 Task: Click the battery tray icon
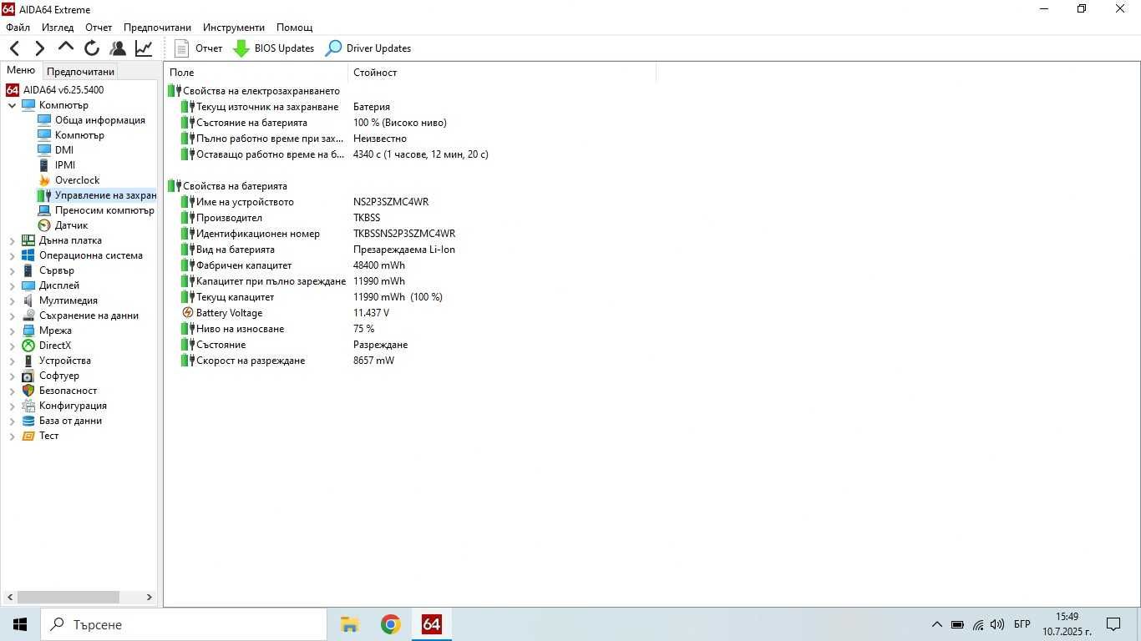(x=957, y=624)
